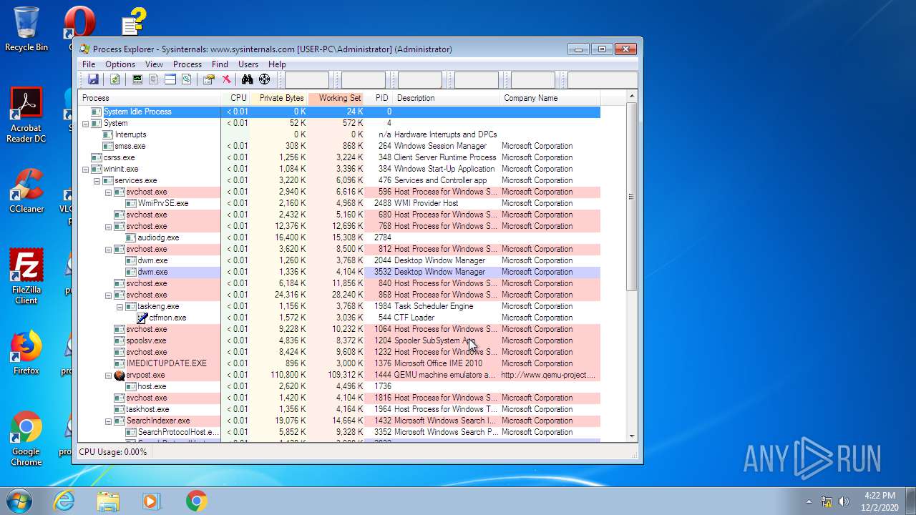Click the Save toolbar icon
This screenshot has height=515, width=916.
point(93,79)
